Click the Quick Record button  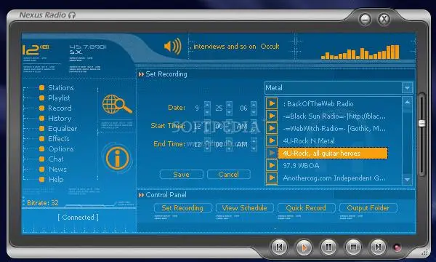[x=306, y=208]
